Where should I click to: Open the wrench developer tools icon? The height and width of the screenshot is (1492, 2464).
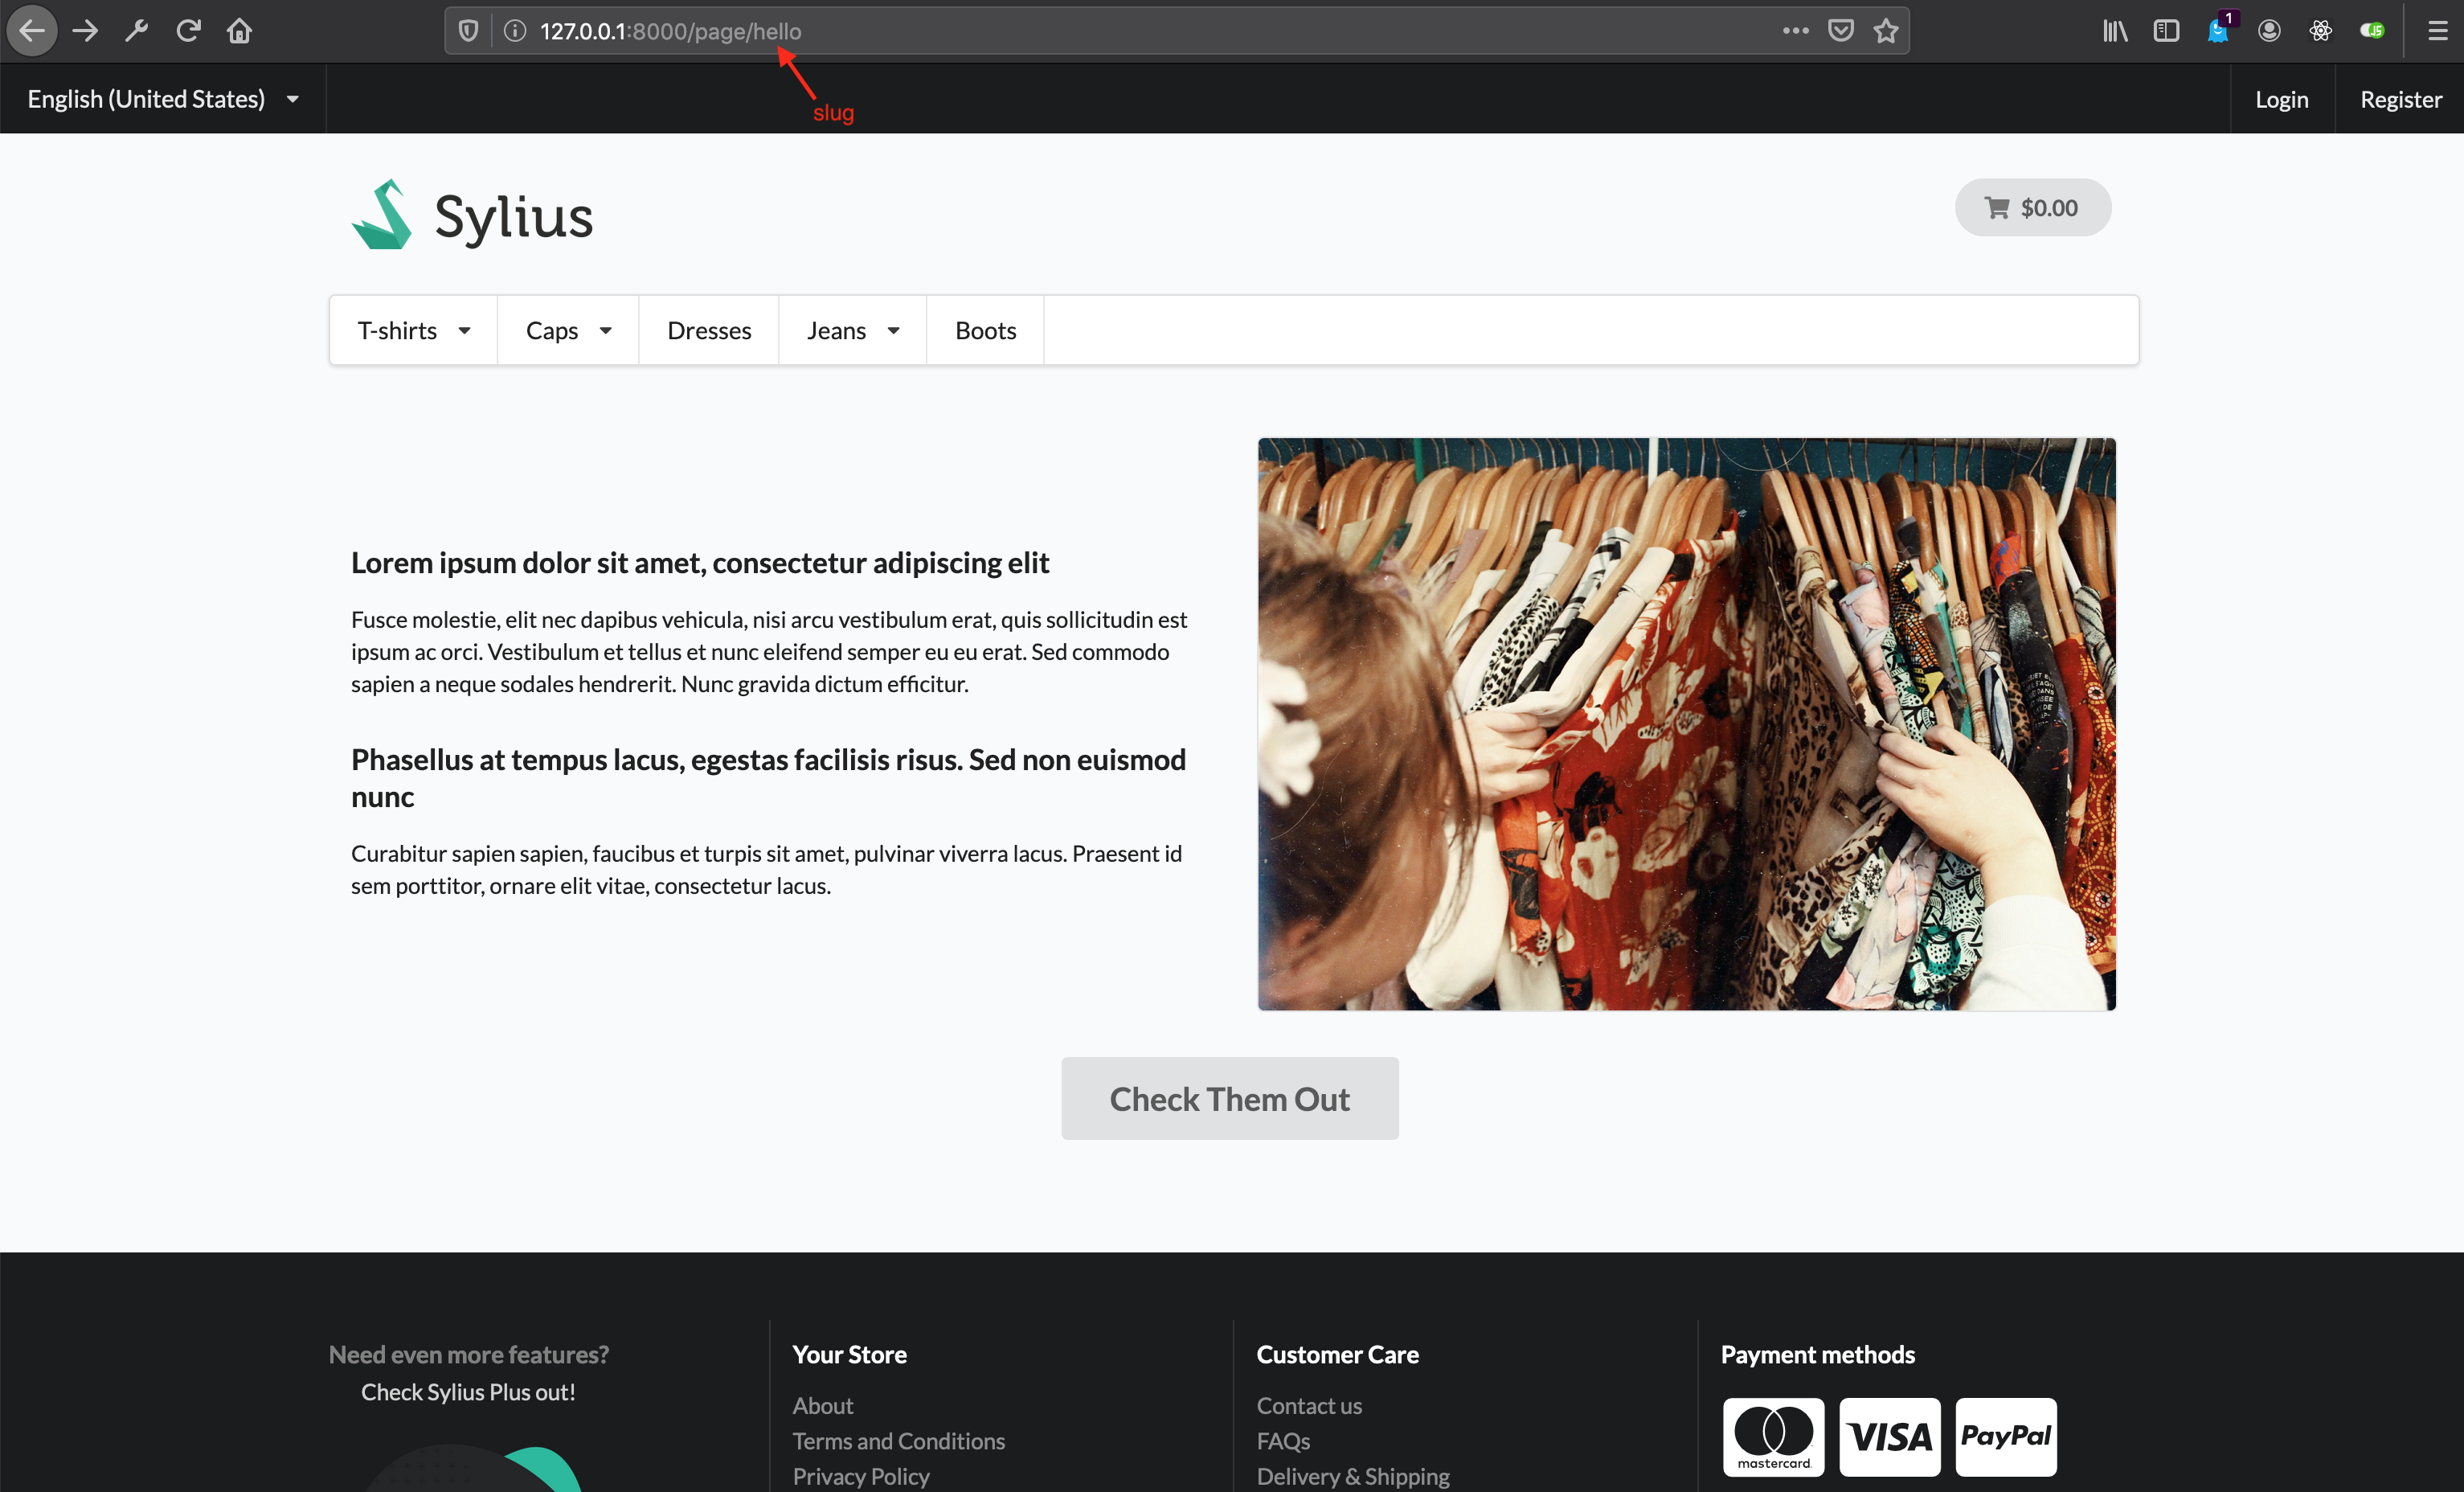pyautogui.click(x=137, y=31)
